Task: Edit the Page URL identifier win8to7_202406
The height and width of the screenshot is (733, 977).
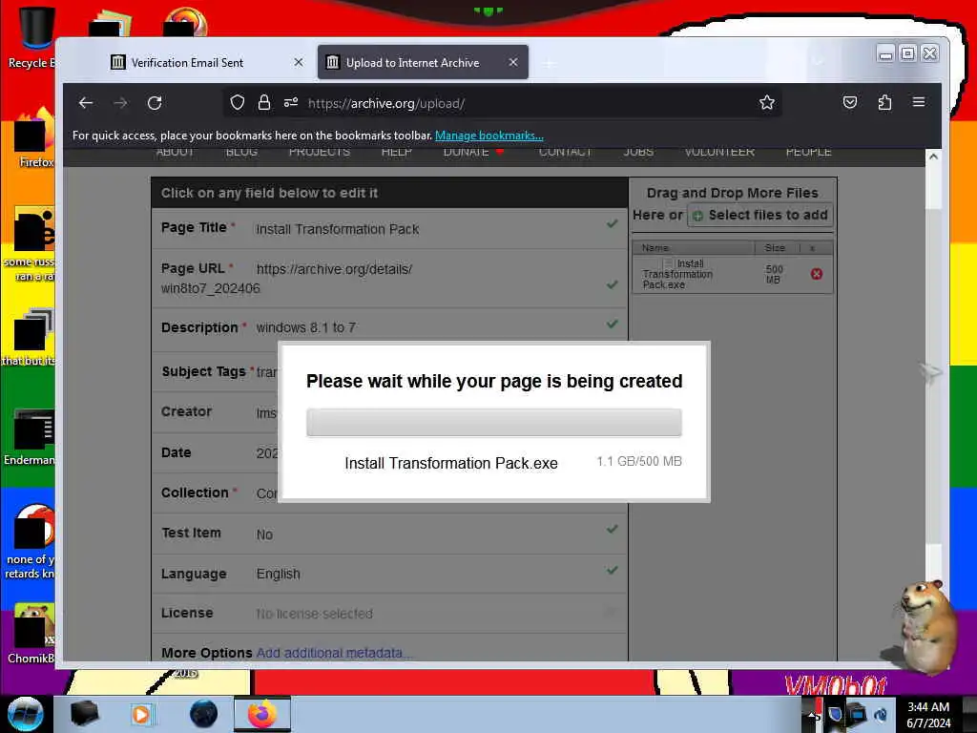Action: pos(211,288)
